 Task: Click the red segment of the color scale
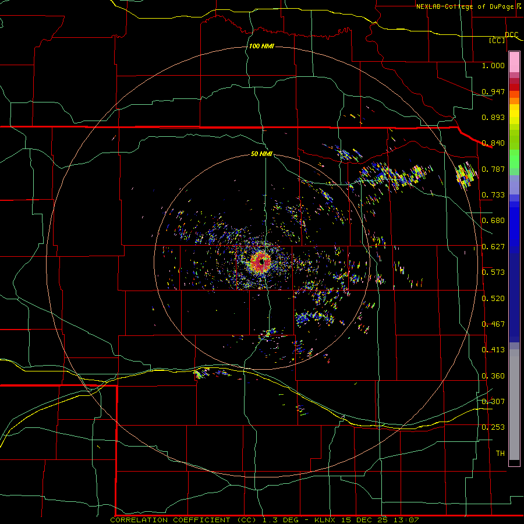pos(514,87)
